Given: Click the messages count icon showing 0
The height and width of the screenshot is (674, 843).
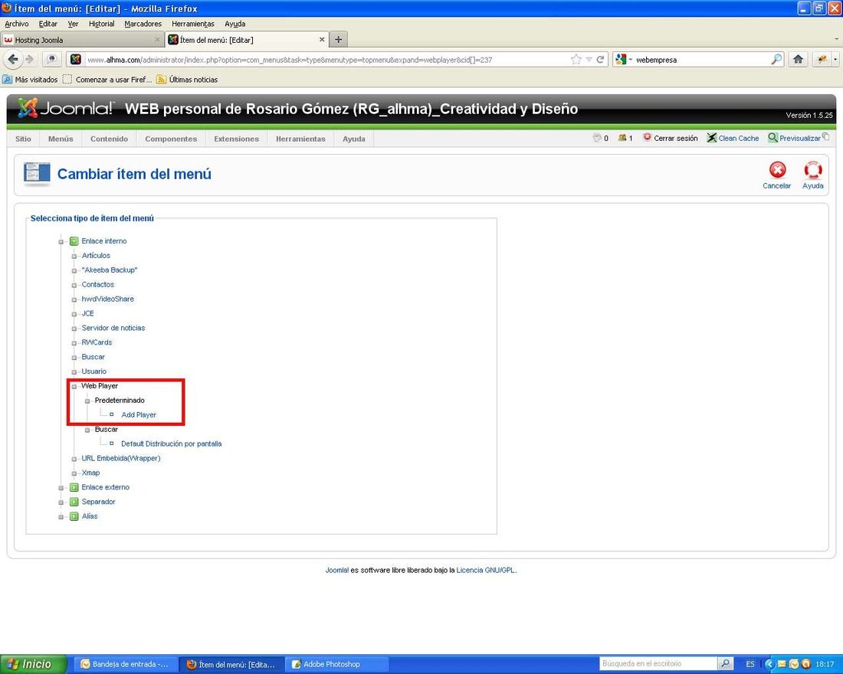Looking at the screenshot, I should tap(597, 138).
